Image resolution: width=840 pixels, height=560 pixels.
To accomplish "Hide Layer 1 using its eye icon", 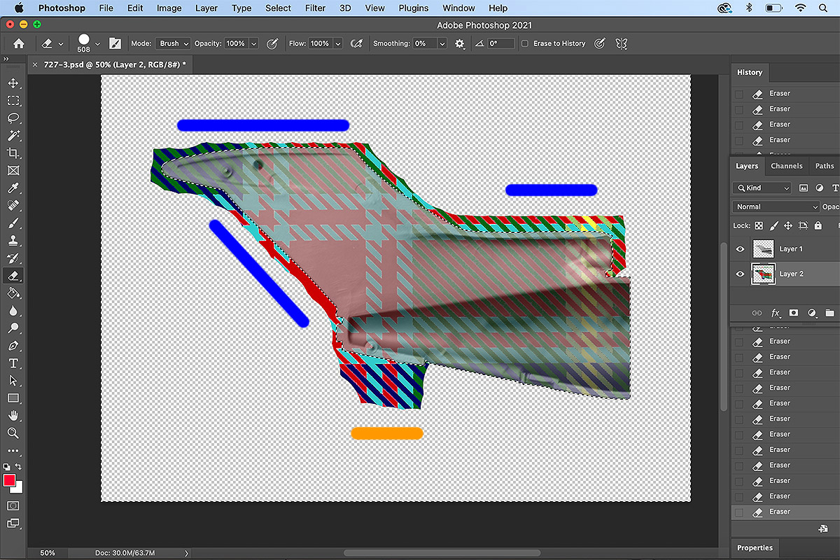I will tap(741, 249).
